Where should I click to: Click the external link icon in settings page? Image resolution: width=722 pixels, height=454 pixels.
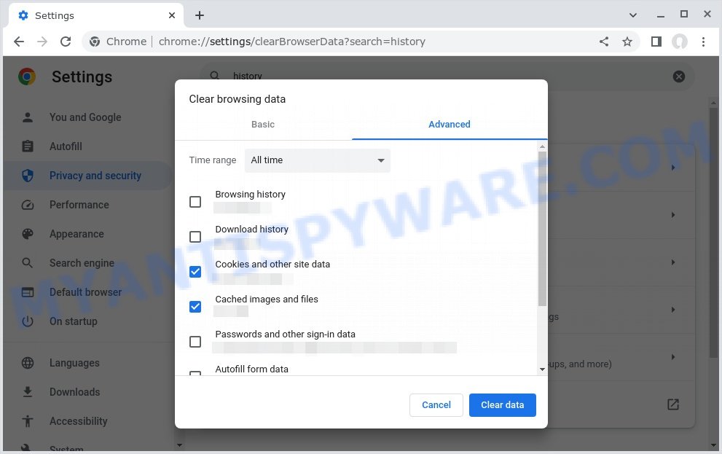tap(673, 404)
